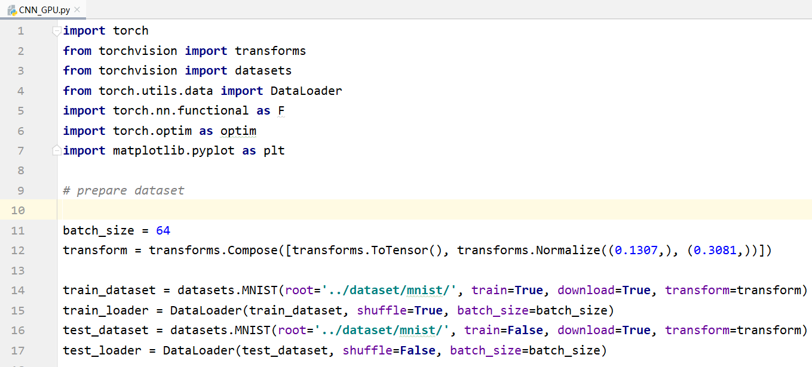The width and height of the screenshot is (812, 367).
Task: Click 'train=True' on line 14
Action: coord(507,290)
